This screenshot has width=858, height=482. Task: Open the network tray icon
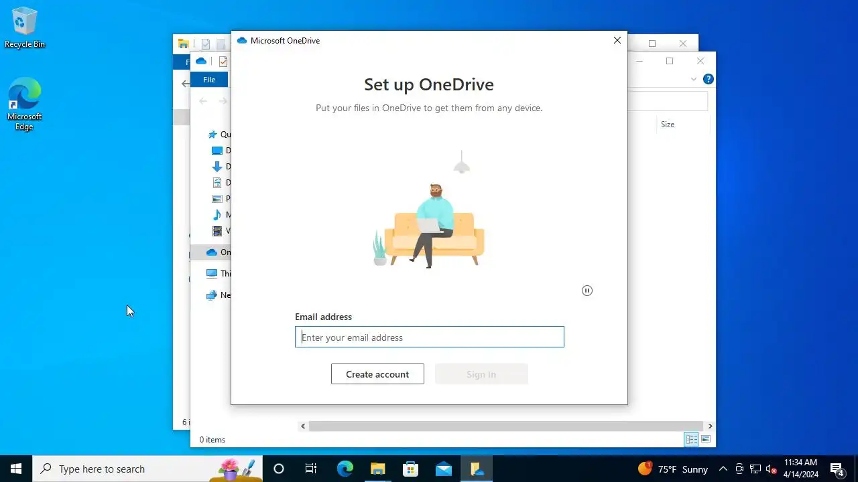click(755, 469)
